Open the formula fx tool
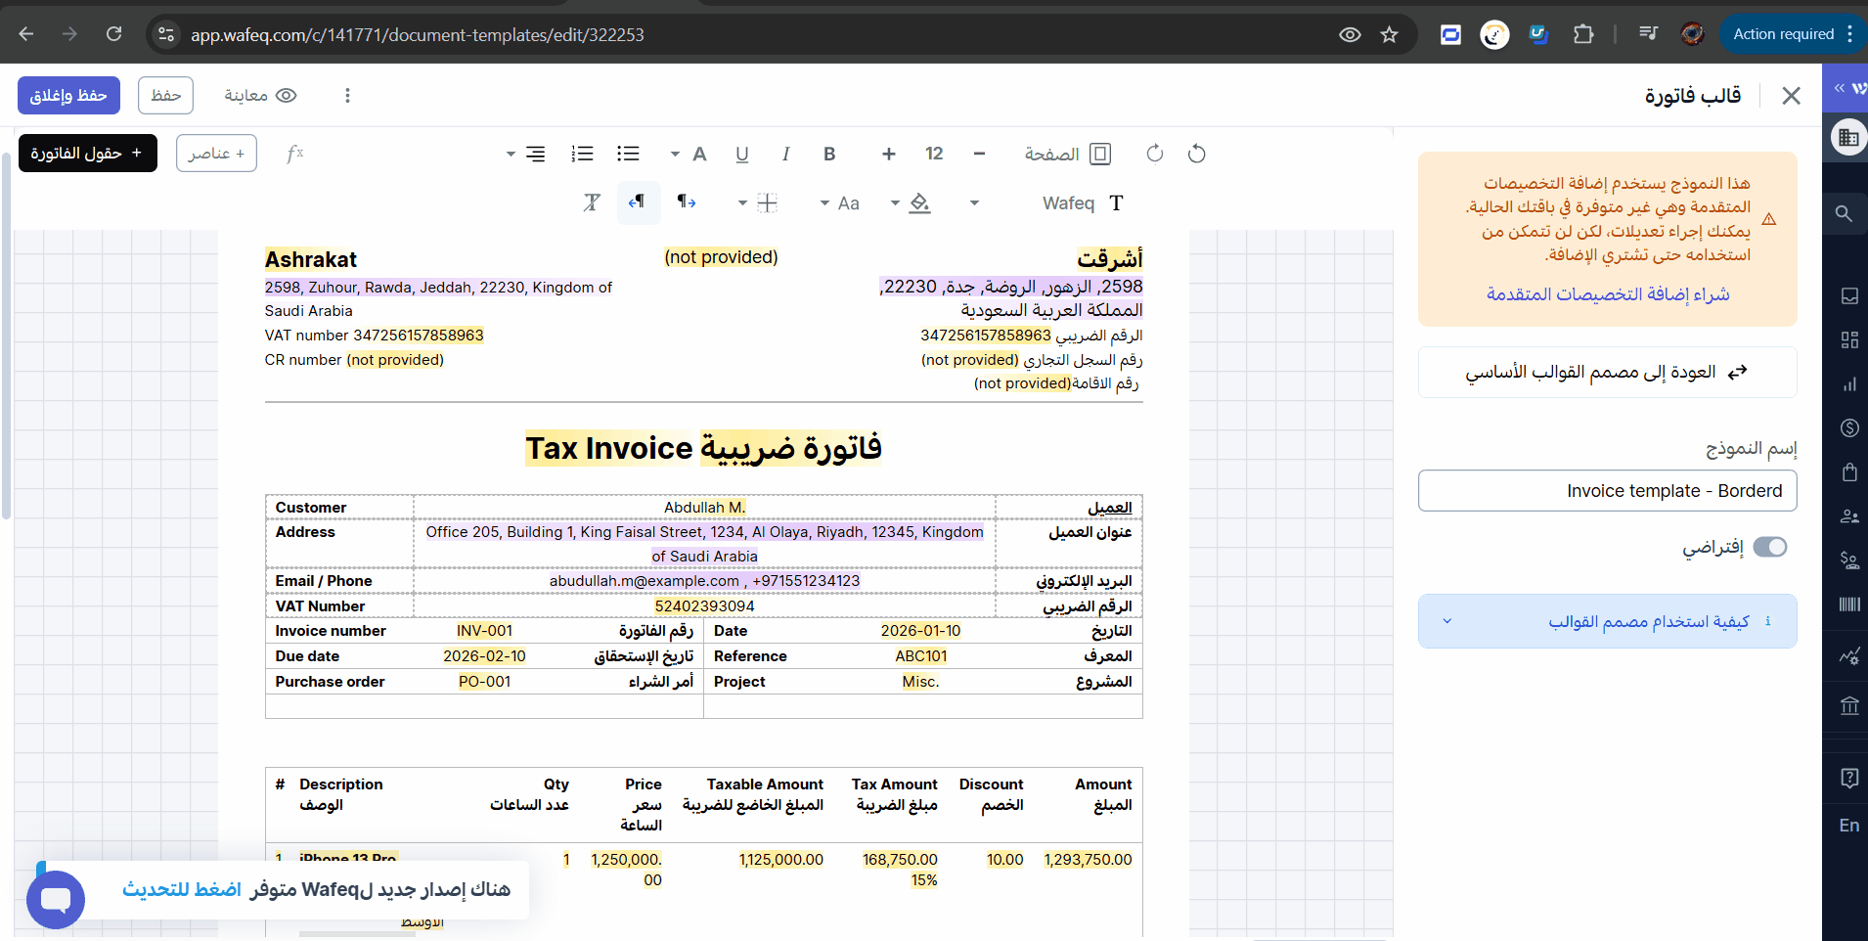 coord(294,154)
